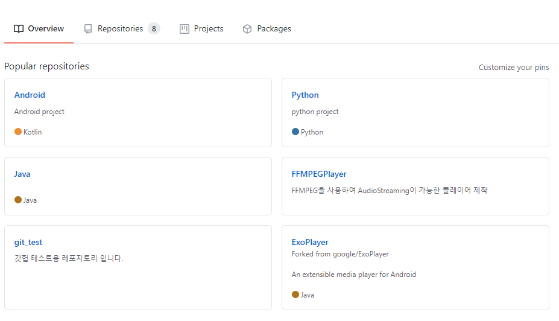Open the Projects tab
This screenshot has height=321, width=559.
click(201, 28)
